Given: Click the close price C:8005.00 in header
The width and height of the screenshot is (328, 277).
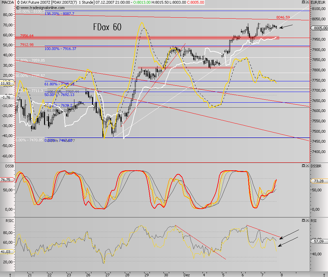Looking at the screenshot, I should click(195, 3).
